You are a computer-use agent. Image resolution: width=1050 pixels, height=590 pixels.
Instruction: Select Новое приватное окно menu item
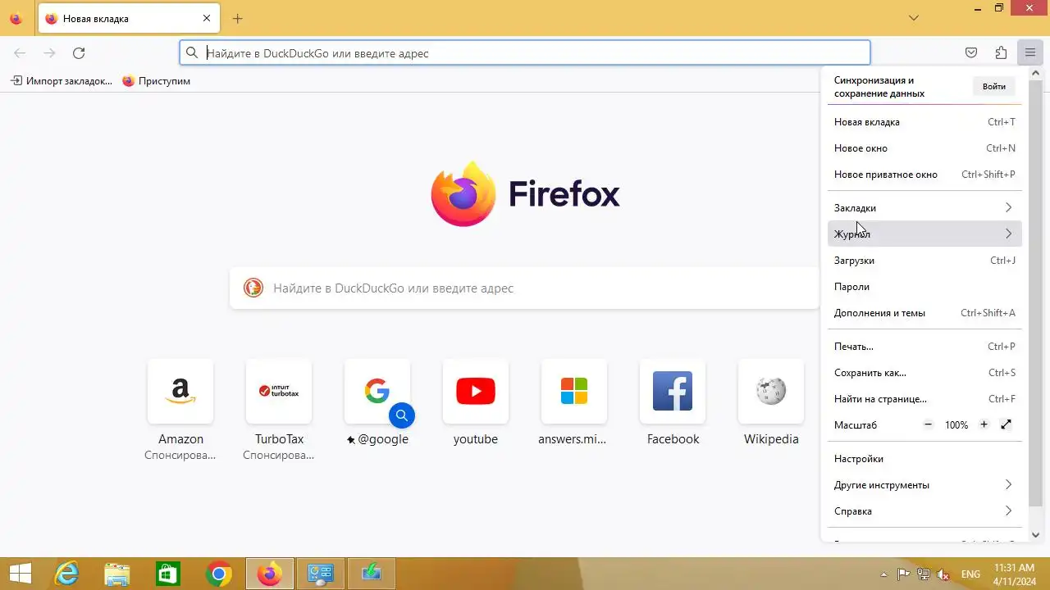924,175
